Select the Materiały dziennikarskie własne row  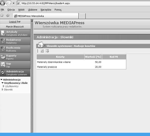tap(81, 62)
